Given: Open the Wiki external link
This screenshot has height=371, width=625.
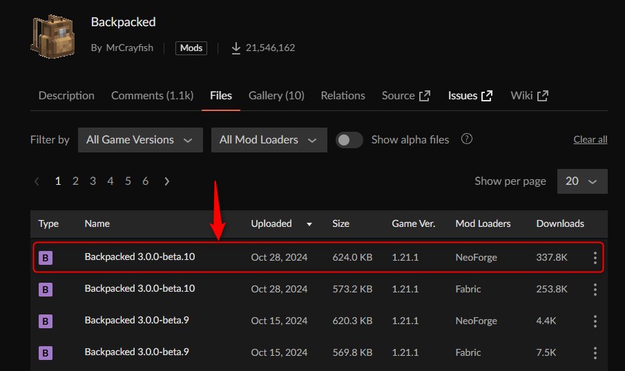Looking at the screenshot, I should click(530, 96).
